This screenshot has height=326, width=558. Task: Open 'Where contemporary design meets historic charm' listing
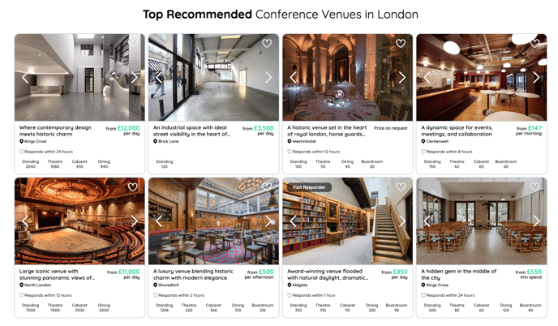coord(55,131)
